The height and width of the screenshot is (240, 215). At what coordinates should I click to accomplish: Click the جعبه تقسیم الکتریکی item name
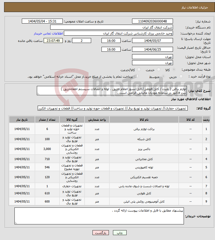144,177
